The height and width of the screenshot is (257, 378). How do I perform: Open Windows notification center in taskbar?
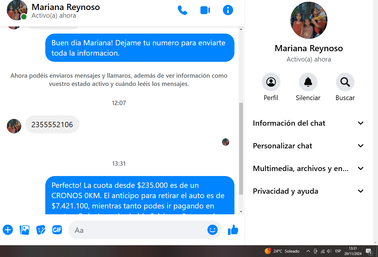pos(369,251)
